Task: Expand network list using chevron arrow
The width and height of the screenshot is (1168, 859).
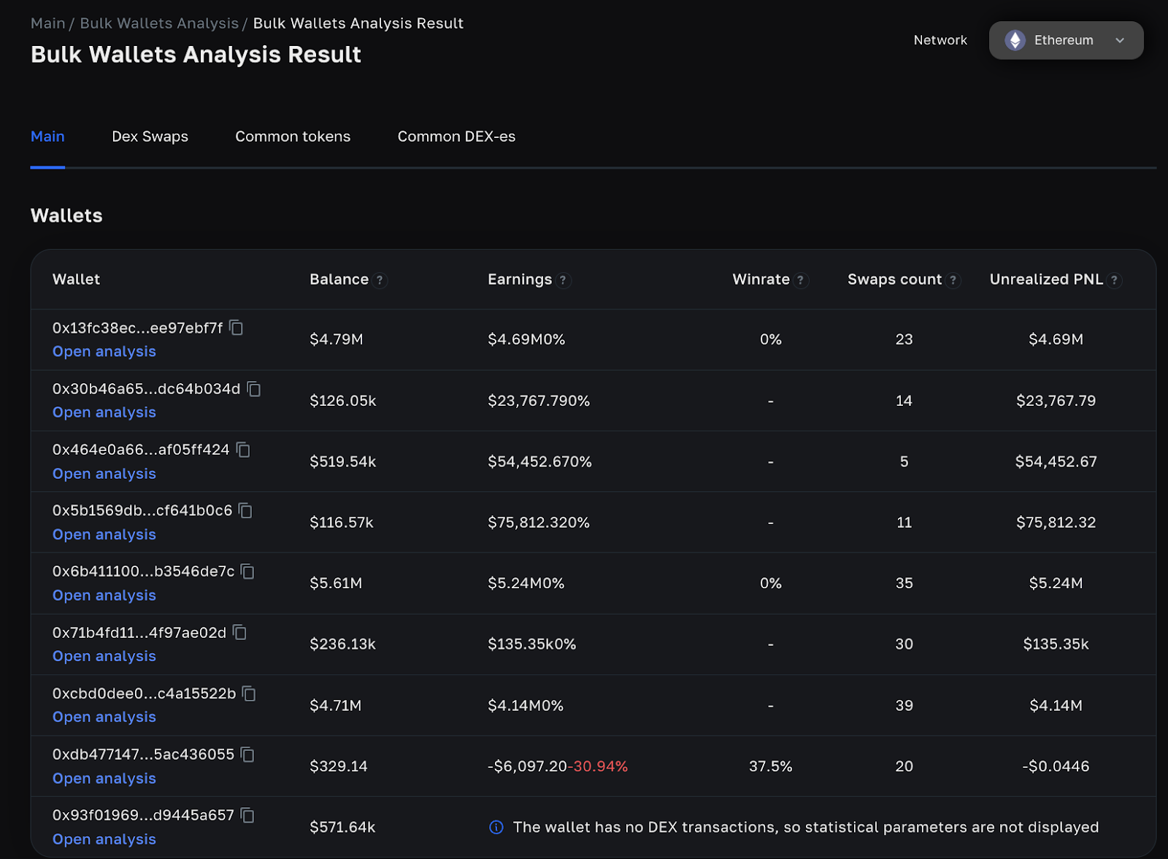Action: coord(1120,40)
